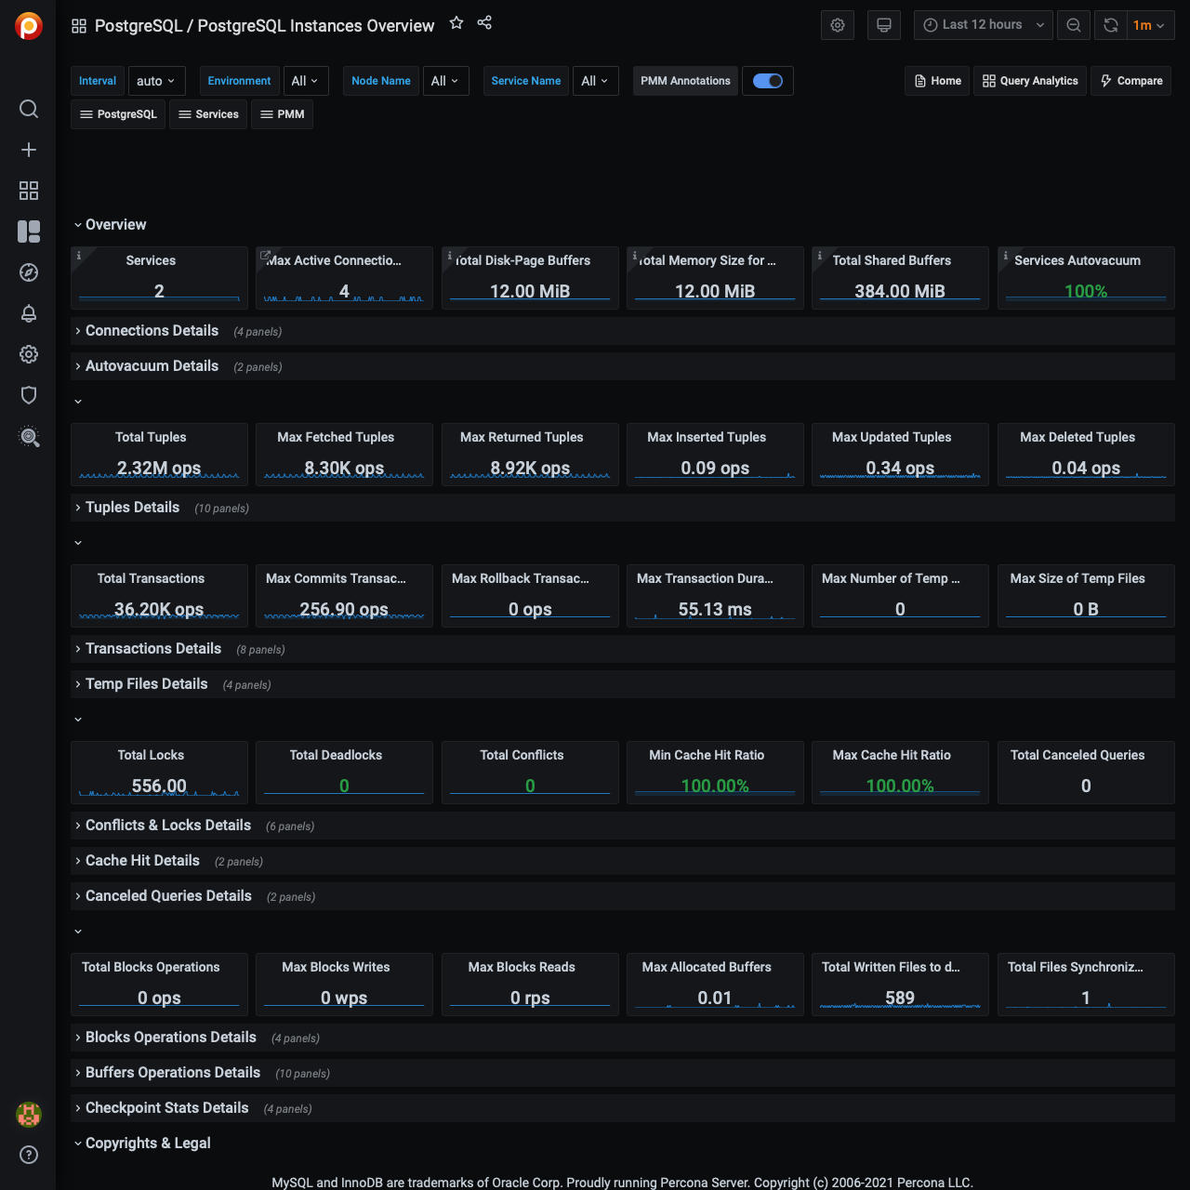
Task: Open the search icon in sidebar
Action: (29, 109)
